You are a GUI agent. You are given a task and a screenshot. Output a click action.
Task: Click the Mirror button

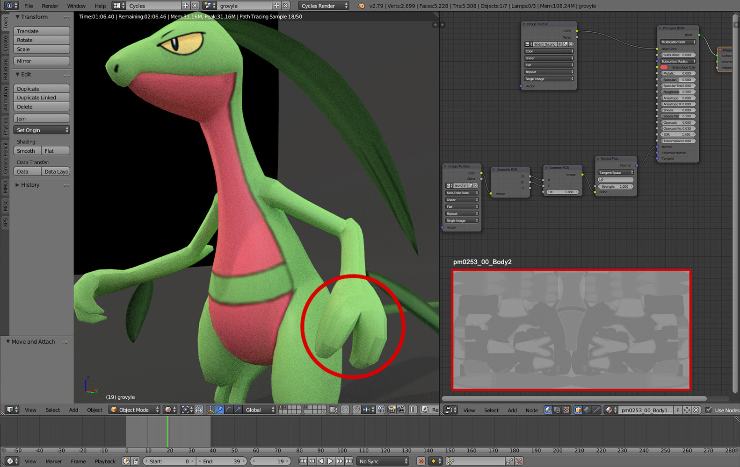pos(42,61)
